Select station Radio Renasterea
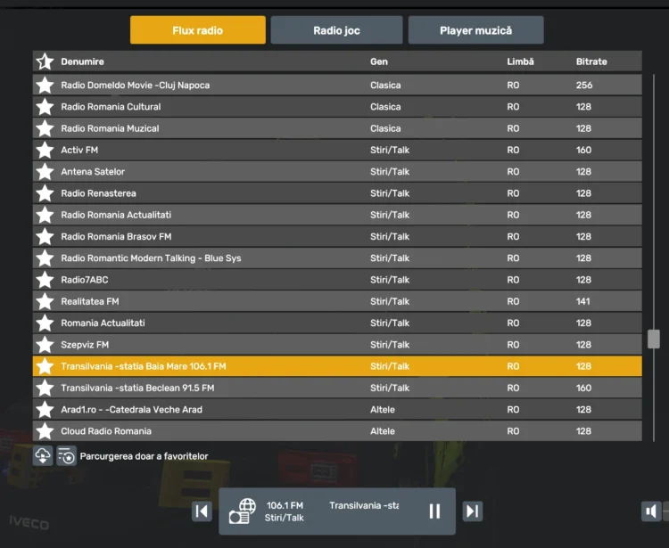The image size is (669, 548). [x=337, y=193]
